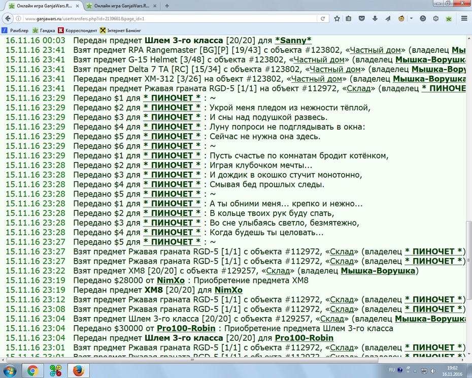Viewport: 472px width, 378px height.
Task: Close the first GanjaWars tab
Action: click(x=77, y=6)
